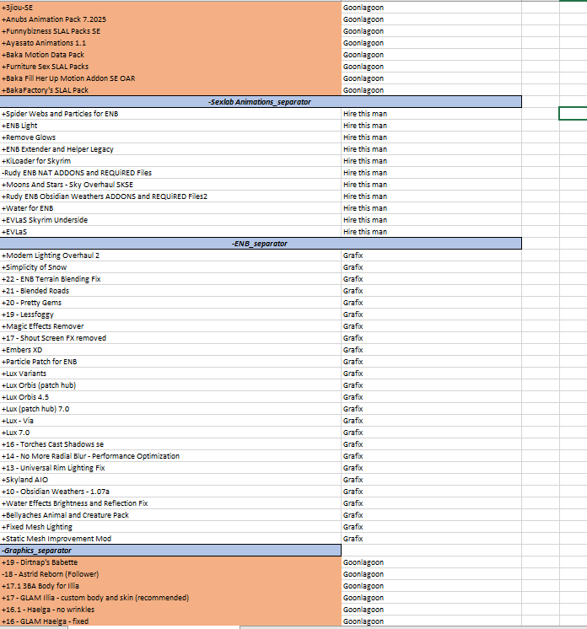Click the '+EVLaS' cell

170,232
